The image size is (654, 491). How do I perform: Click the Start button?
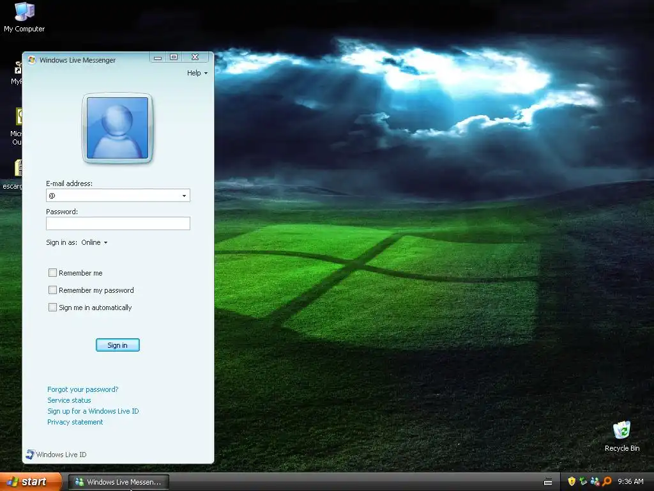click(31, 481)
